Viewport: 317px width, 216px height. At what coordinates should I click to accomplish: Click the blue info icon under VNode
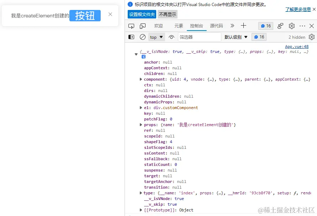(143, 57)
